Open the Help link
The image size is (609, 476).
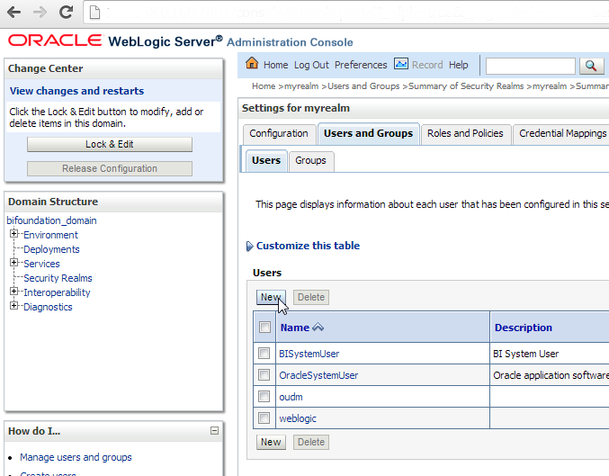coord(459,65)
